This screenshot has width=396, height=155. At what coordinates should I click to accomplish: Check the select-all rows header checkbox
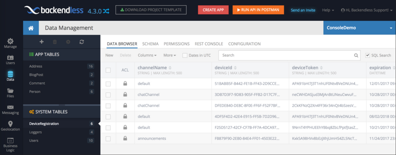click(108, 70)
